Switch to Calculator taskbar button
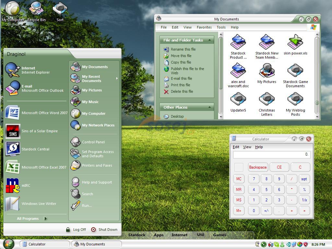 (44, 244)
